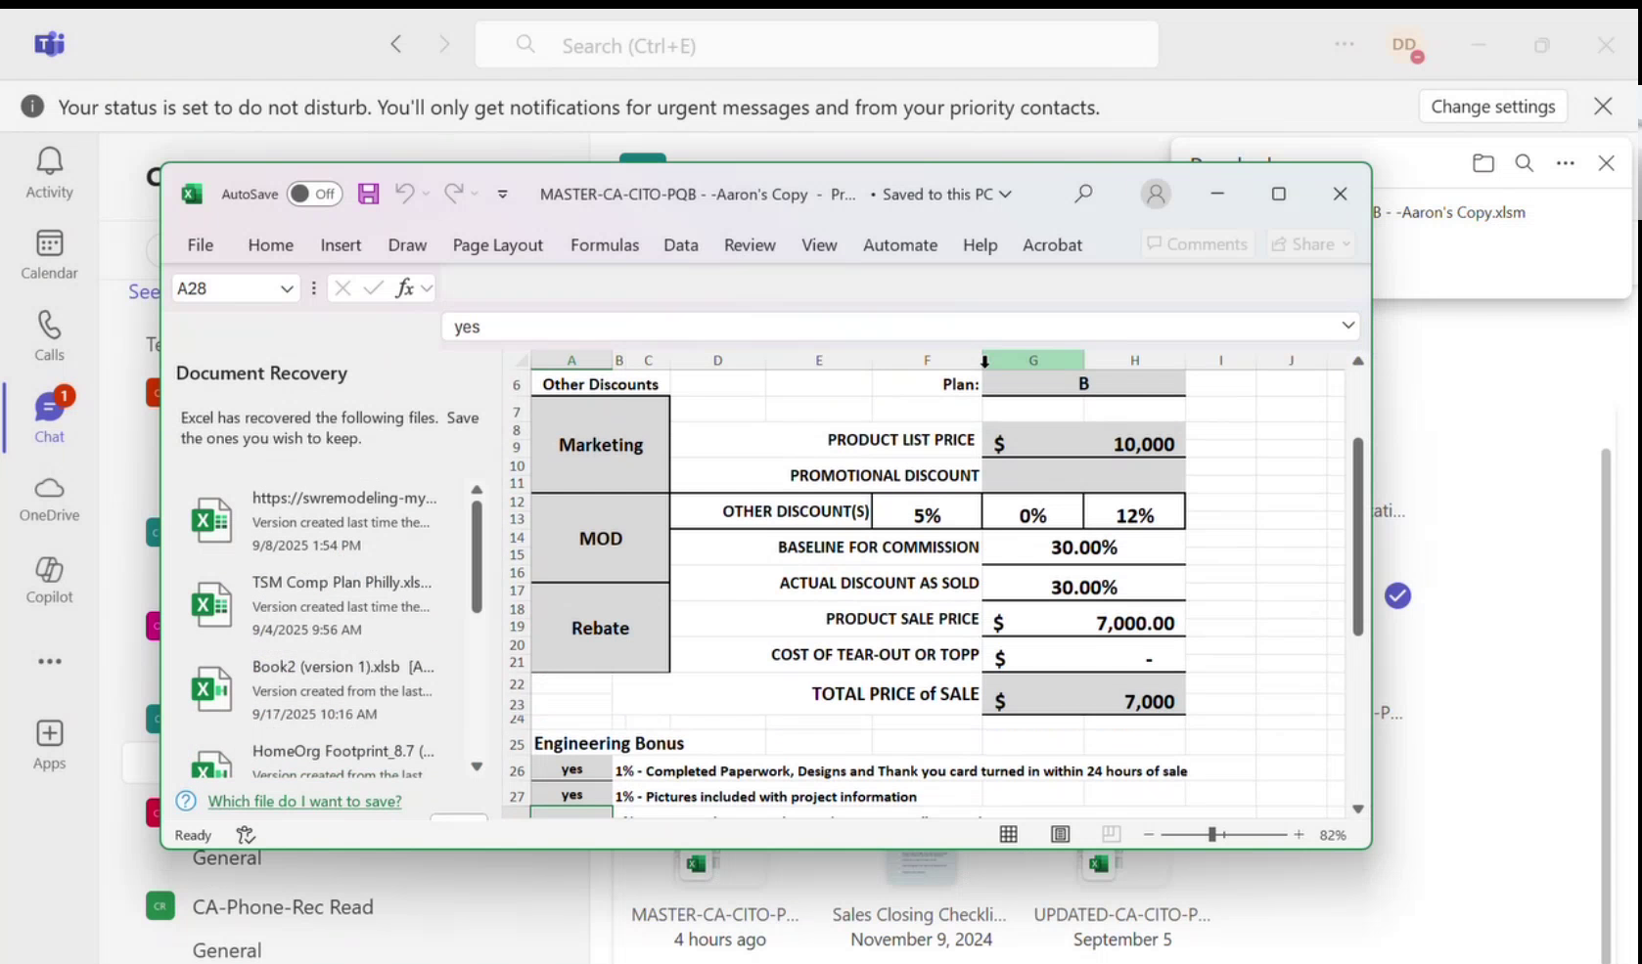
Task: Click Change settings in the notification banner
Action: [1492, 107]
